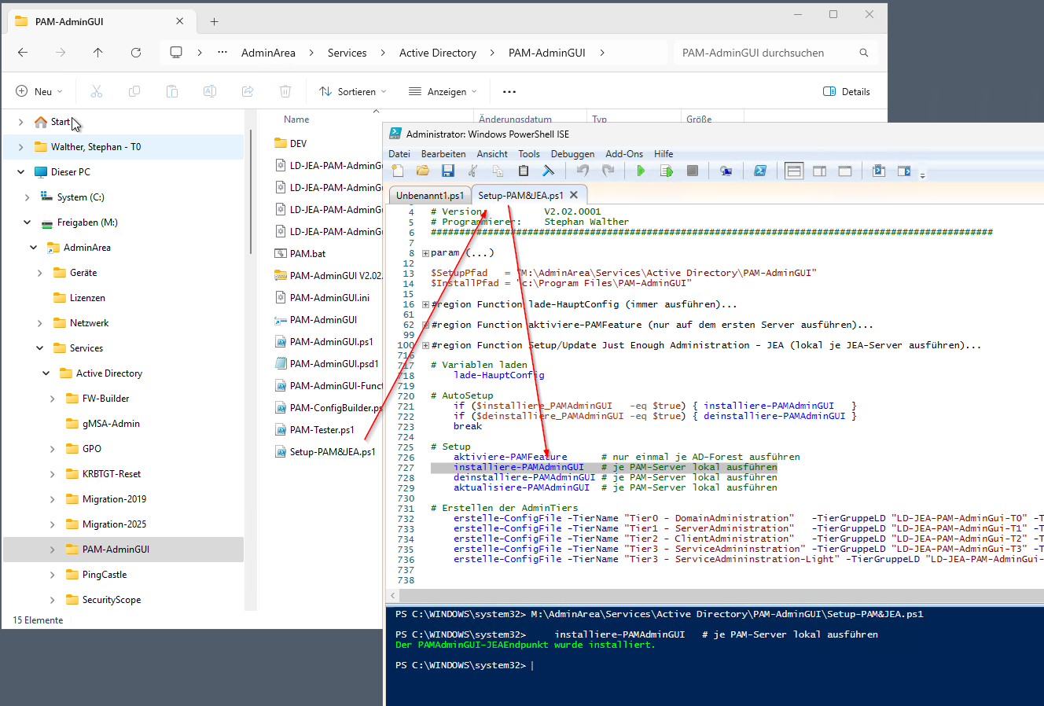1044x706 pixels.
Task: Expand the FW-Builder folder chevron
Action: tap(52, 399)
